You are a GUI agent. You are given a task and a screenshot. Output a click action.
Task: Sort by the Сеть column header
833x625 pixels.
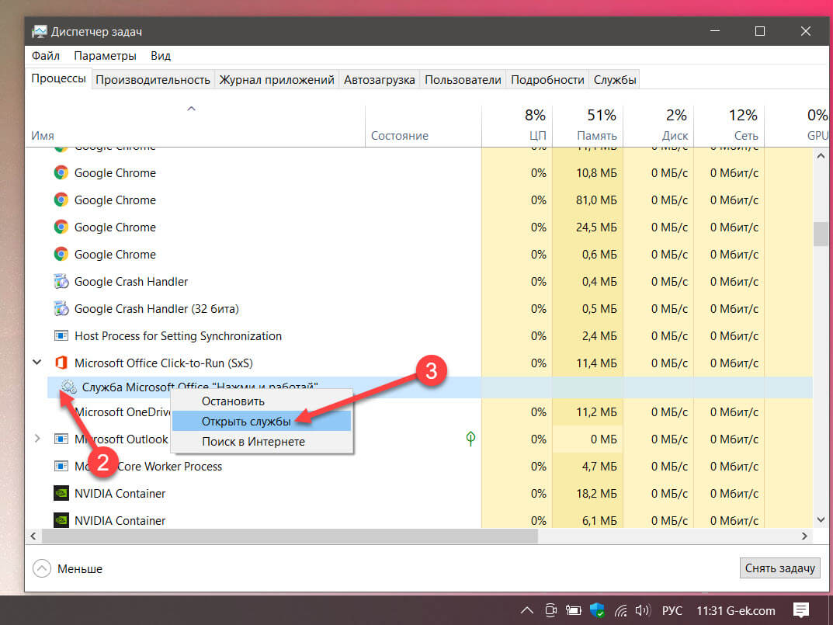pyautogui.click(x=729, y=126)
